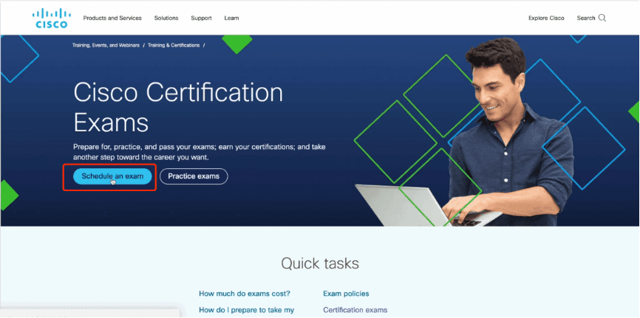Screen dimensions: 640x318
Task: Open the Learn menu
Action: point(231,18)
